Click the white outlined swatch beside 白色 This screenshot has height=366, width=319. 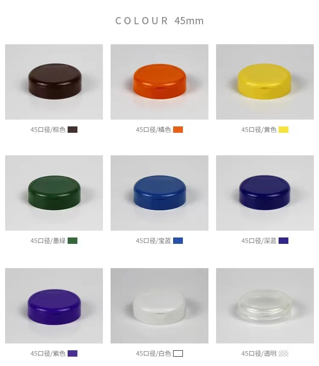point(178,353)
